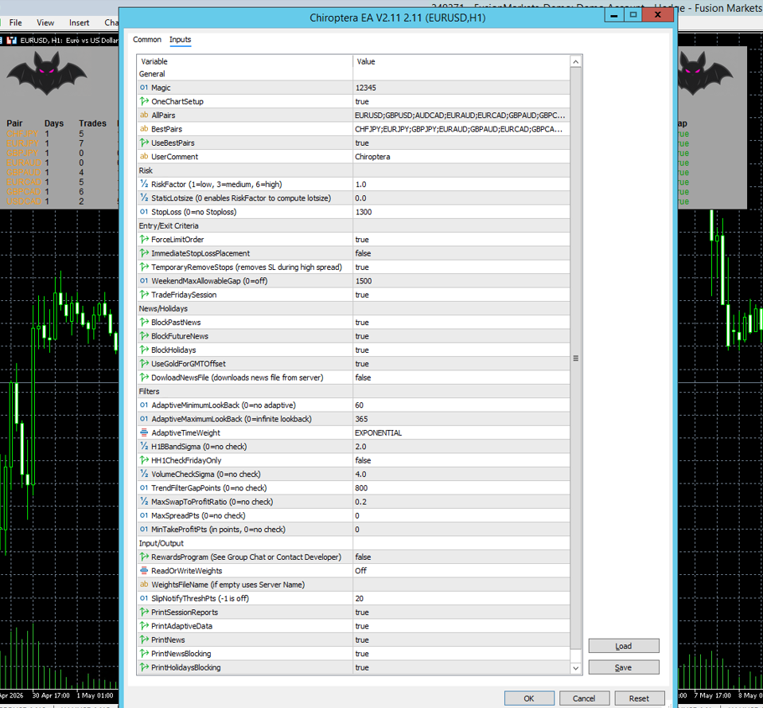
Task: Click the integer icon beside Magic
Action: point(143,88)
